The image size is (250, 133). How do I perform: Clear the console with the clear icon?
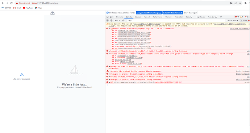point(111,21)
